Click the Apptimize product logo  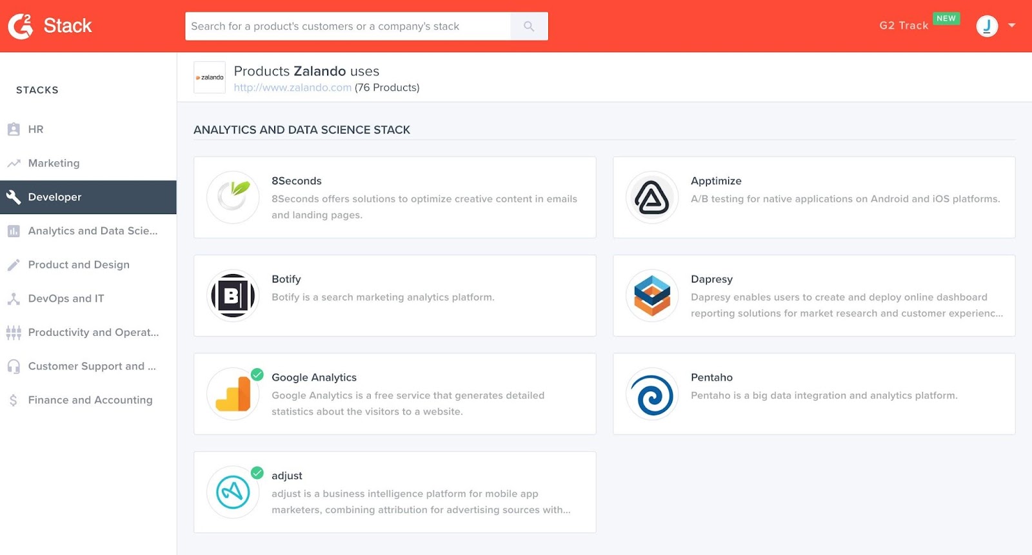652,197
